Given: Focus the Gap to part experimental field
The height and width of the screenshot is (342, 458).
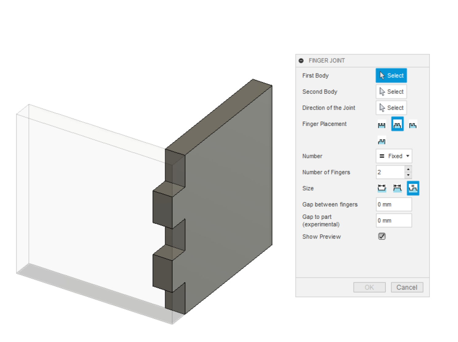Looking at the screenshot, I should 394,221.
